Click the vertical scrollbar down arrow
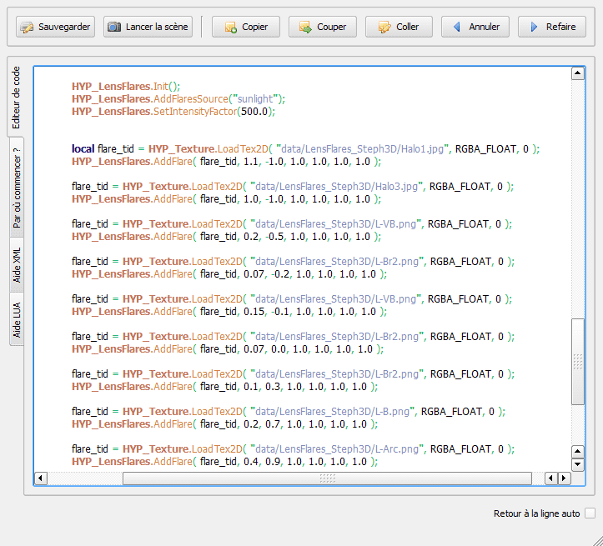The image size is (603, 546). coord(578,464)
